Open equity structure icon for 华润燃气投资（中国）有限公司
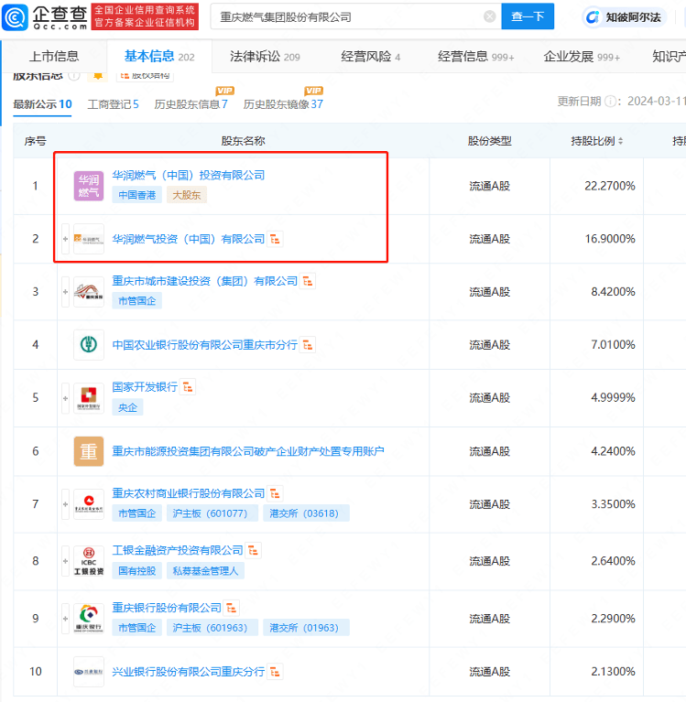This screenshot has height=702, width=686. coord(276,239)
